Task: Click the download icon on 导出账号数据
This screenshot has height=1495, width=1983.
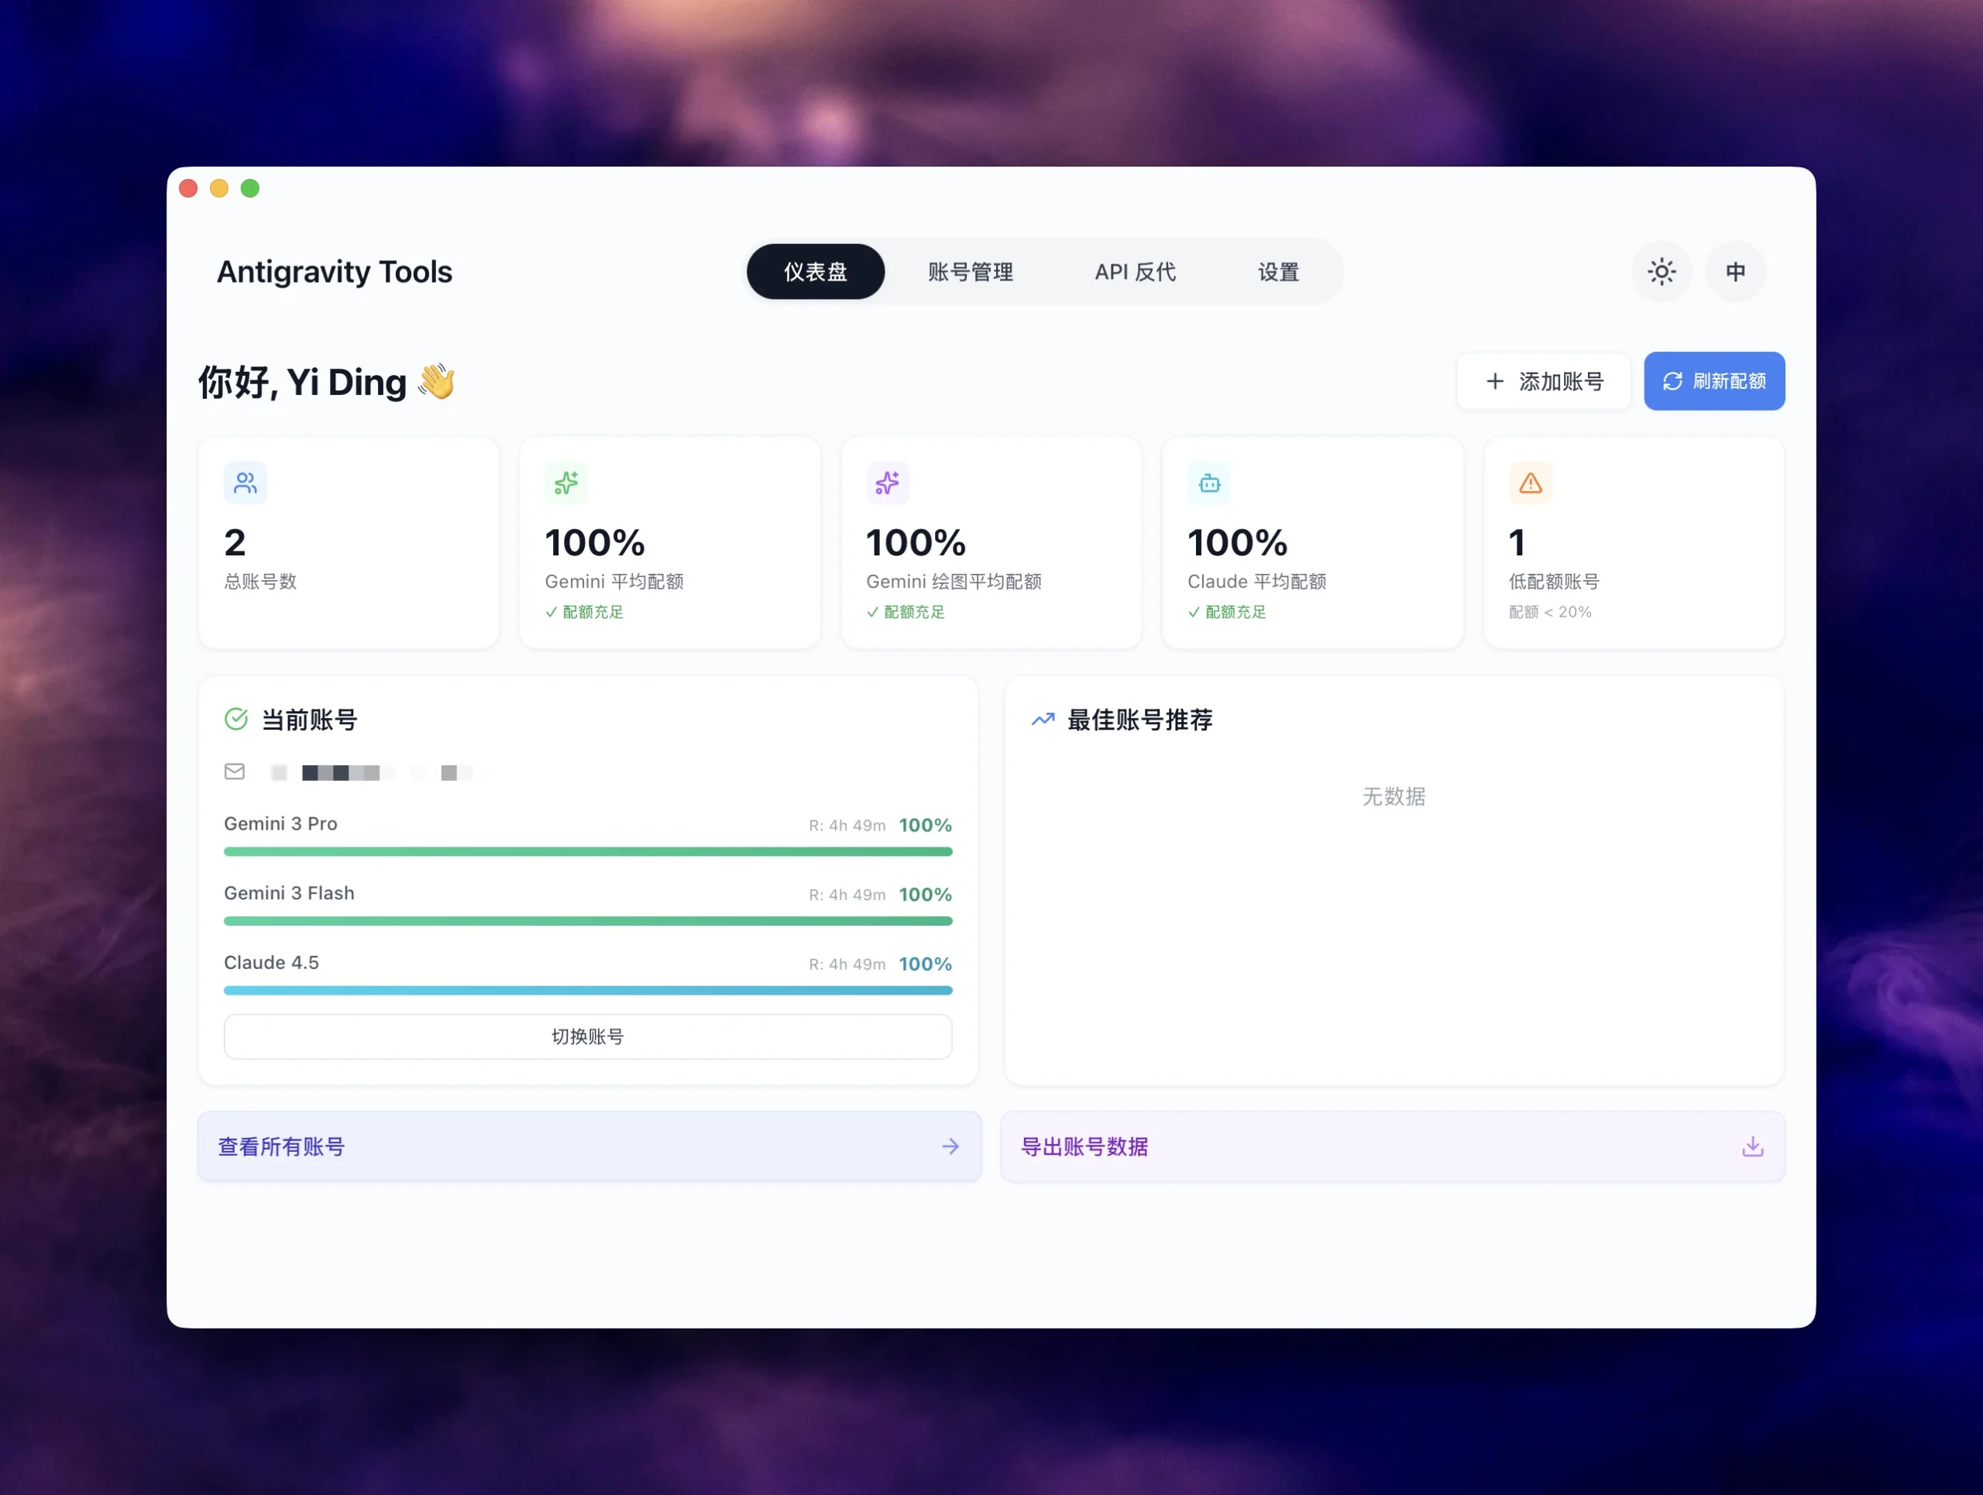Action: (1753, 1146)
